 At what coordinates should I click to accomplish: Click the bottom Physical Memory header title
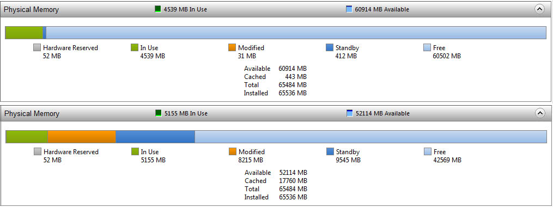[32, 113]
